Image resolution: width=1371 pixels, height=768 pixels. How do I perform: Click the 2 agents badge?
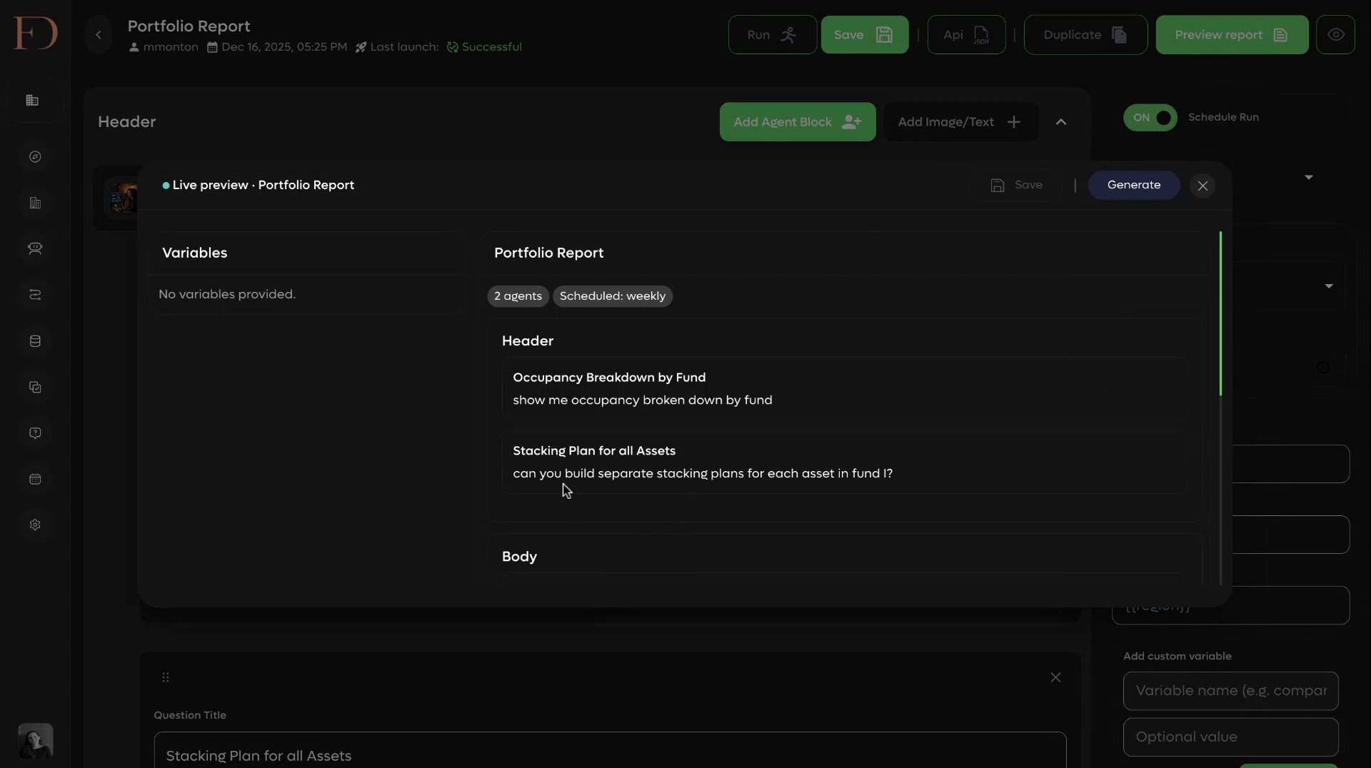pyautogui.click(x=518, y=296)
